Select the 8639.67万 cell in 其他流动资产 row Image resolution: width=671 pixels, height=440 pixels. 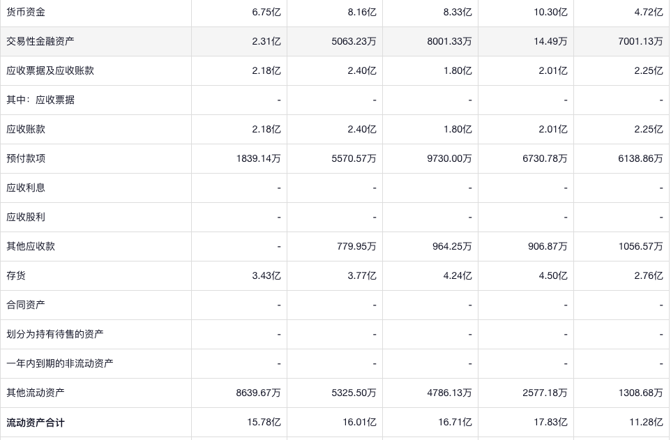(258, 393)
